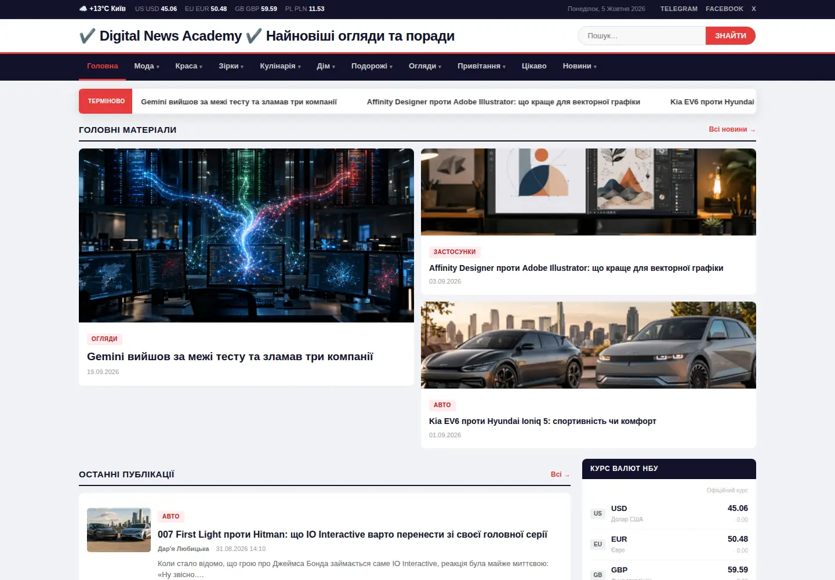Open the Affinity Designer monitors thumbnail
The height and width of the screenshot is (580, 835).
coord(589,192)
